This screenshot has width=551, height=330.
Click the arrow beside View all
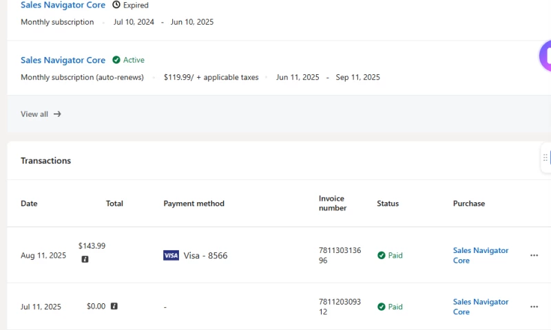click(57, 114)
